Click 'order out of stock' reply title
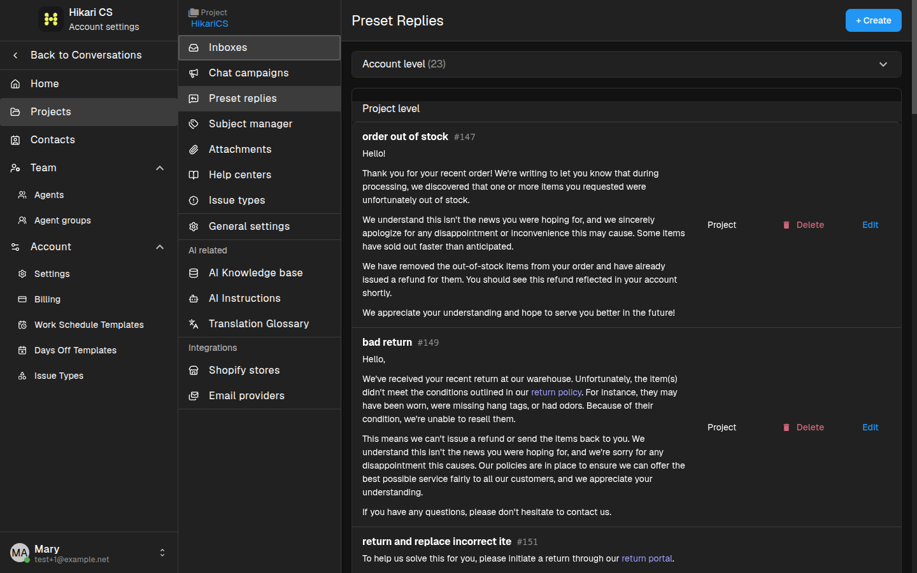 tap(405, 136)
